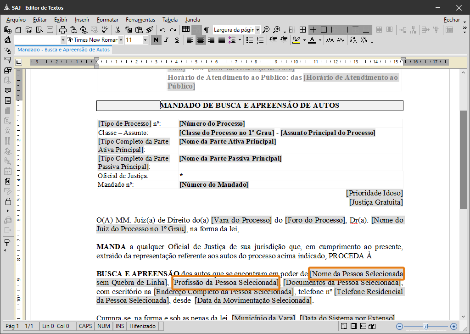Expand the toolbar overflow chevron

point(464,28)
